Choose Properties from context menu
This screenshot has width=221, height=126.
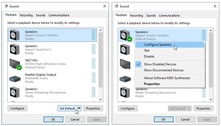170,84
